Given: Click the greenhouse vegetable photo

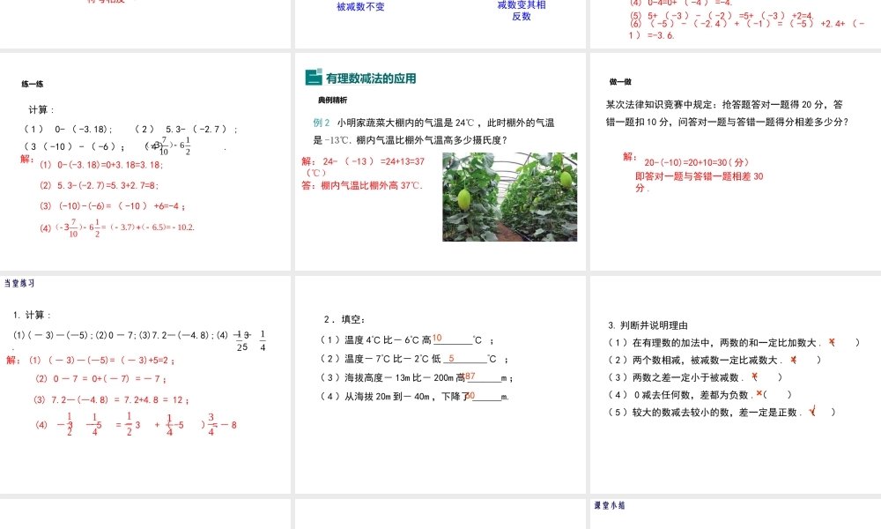Looking at the screenshot, I should [508, 196].
